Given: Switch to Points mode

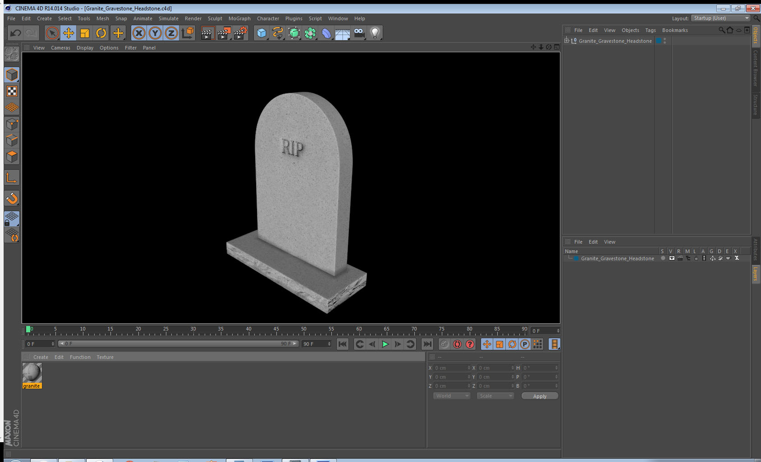Looking at the screenshot, I should (12, 124).
